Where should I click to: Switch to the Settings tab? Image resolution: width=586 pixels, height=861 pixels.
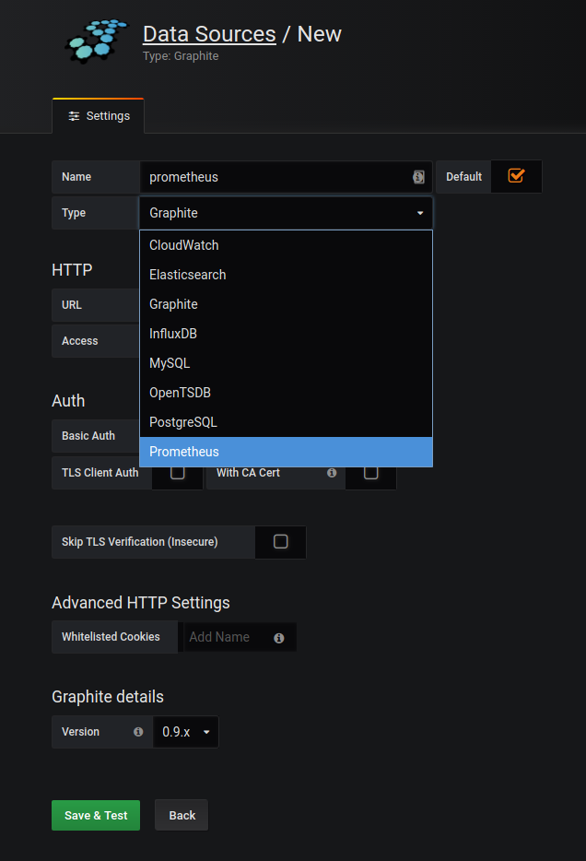coord(99,116)
